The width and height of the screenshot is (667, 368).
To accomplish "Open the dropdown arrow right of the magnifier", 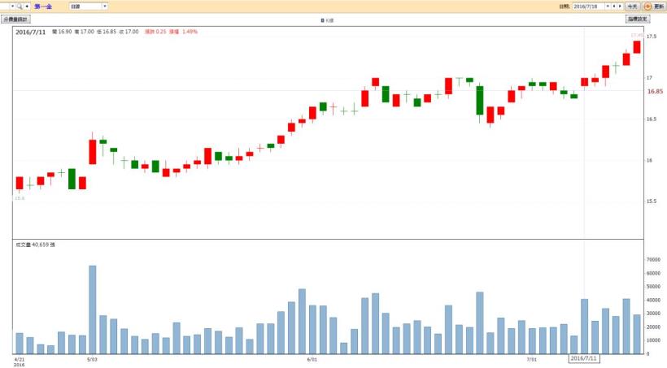I will point(27,6).
